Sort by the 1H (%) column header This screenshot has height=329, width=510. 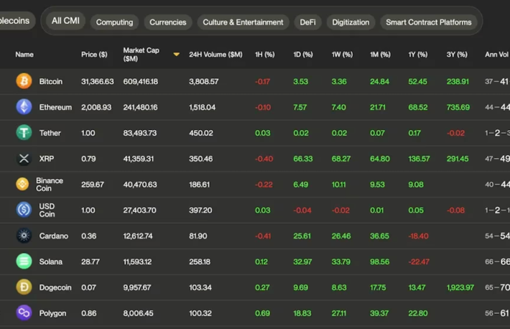click(x=265, y=55)
